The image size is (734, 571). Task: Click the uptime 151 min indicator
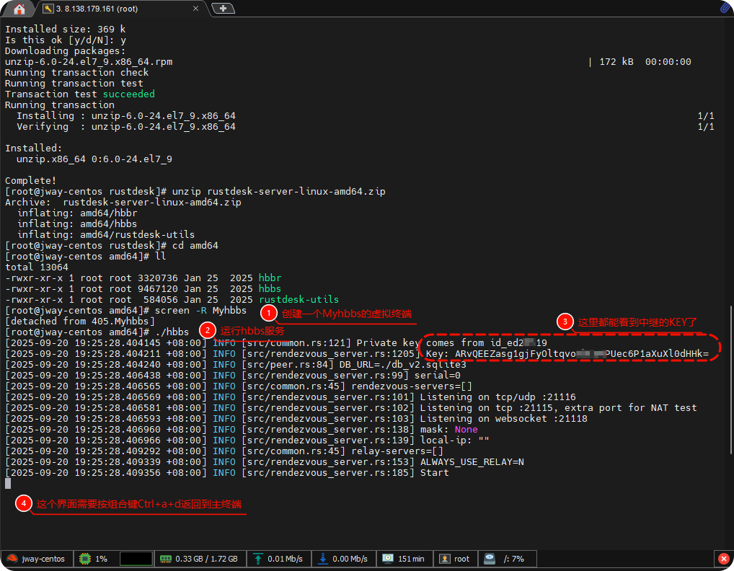pos(404,559)
